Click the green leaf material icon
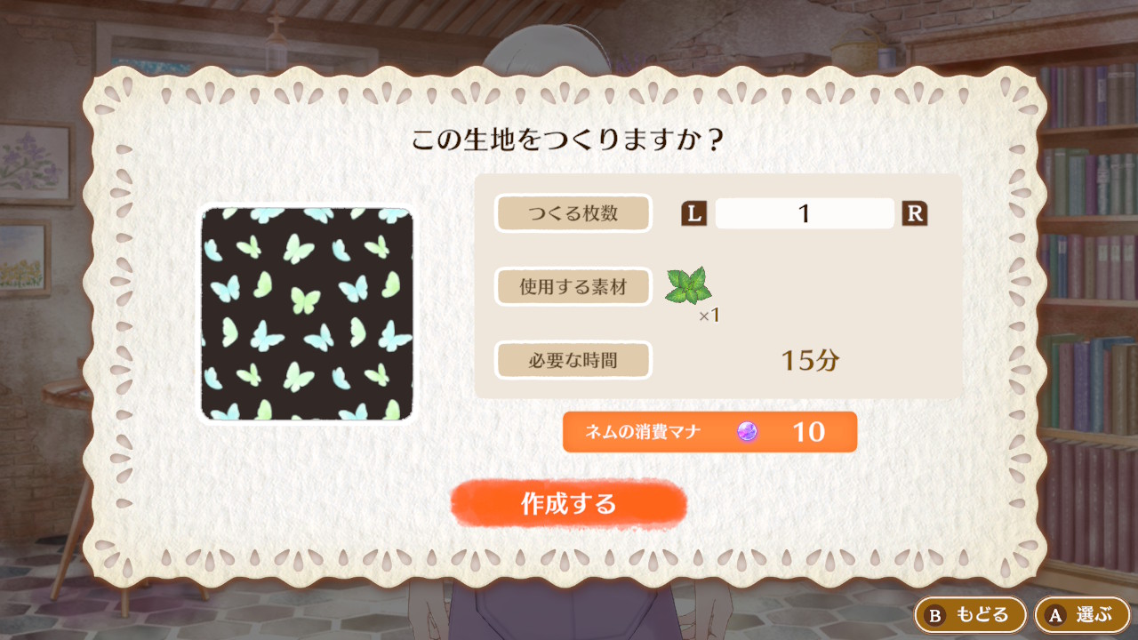This screenshot has width=1138, height=640. [x=689, y=286]
